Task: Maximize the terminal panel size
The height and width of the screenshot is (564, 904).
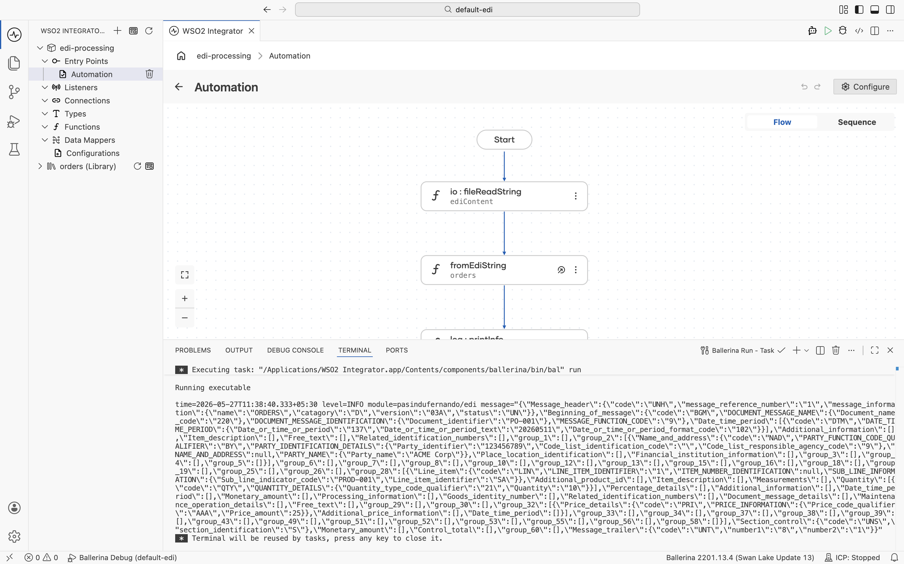Action: [x=874, y=350]
